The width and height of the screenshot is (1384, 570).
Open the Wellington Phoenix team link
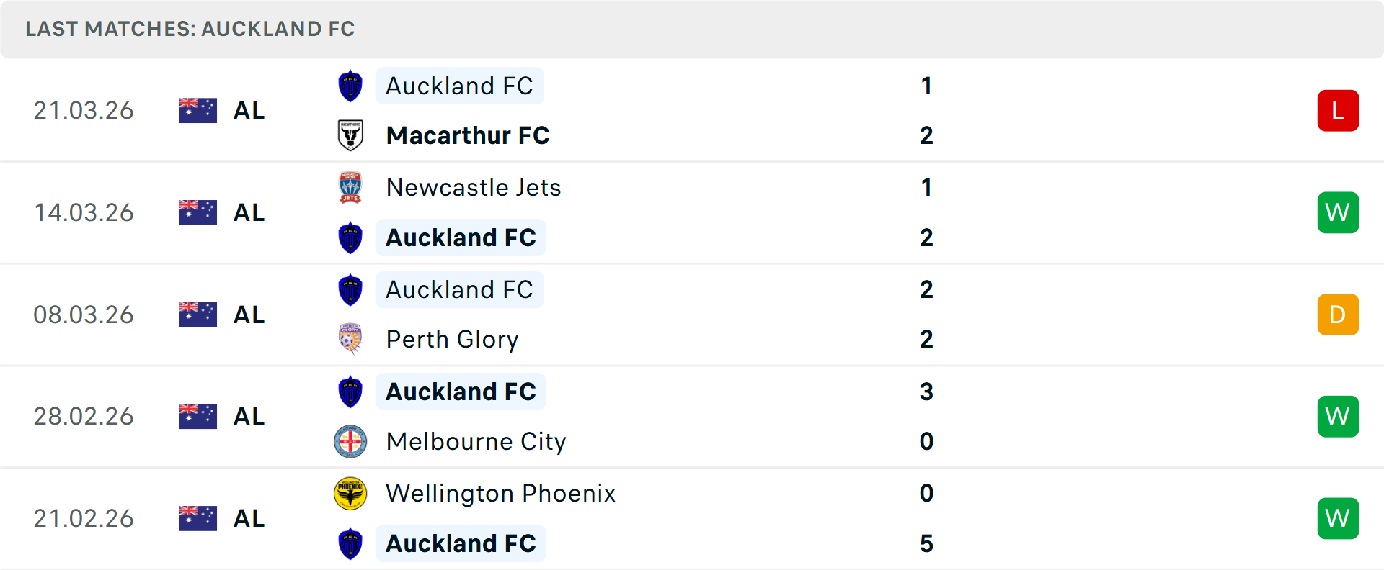click(x=501, y=494)
